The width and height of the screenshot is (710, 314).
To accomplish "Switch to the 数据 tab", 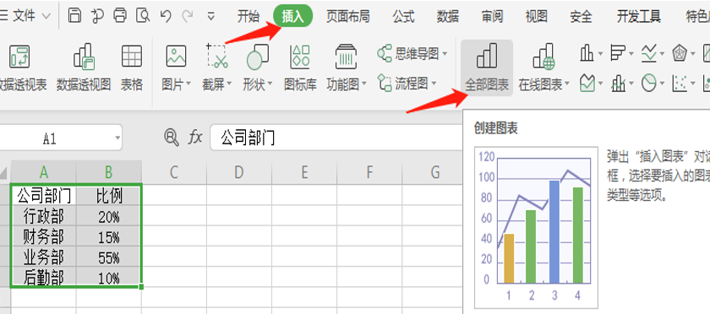I will (x=447, y=17).
